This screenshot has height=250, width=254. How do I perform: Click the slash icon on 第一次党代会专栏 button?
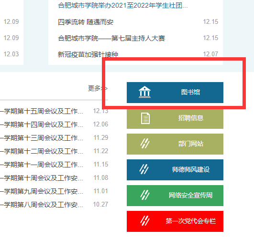click(x=145, y=221)
